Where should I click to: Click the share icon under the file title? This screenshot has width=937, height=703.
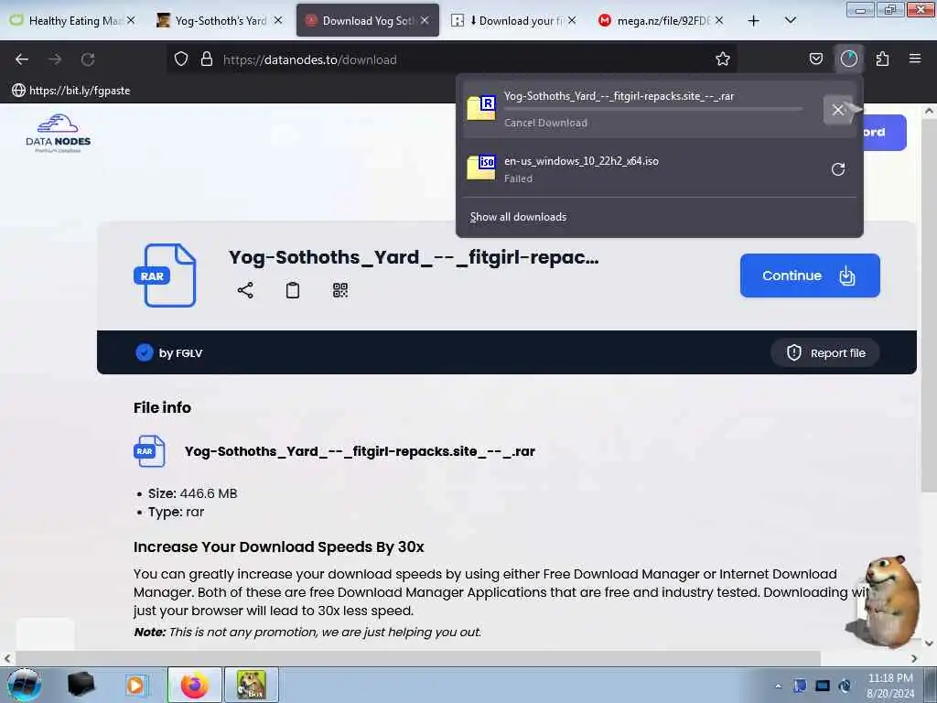tap(245, 290)
